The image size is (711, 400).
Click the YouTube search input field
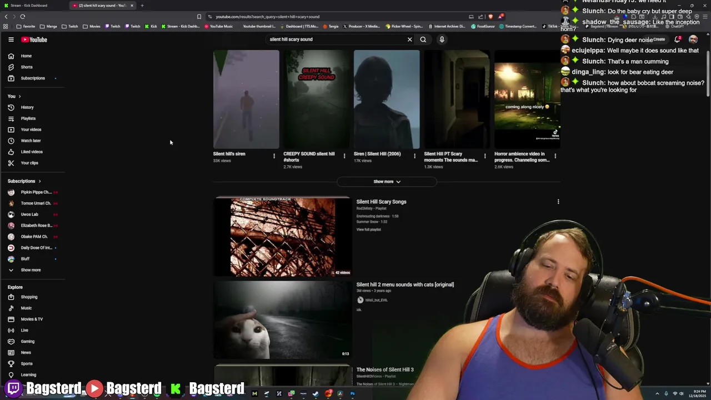pyautogui.click(x=336, y=39)
